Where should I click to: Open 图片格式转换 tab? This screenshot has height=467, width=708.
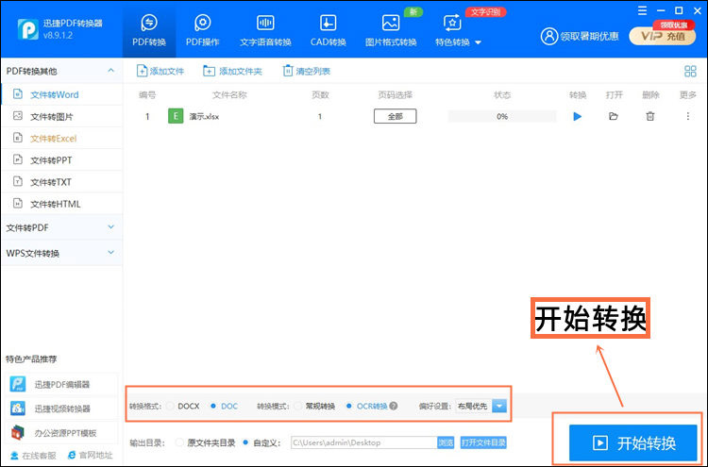(x=391, y=31)
